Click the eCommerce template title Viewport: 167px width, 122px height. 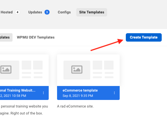coord(80,90)
